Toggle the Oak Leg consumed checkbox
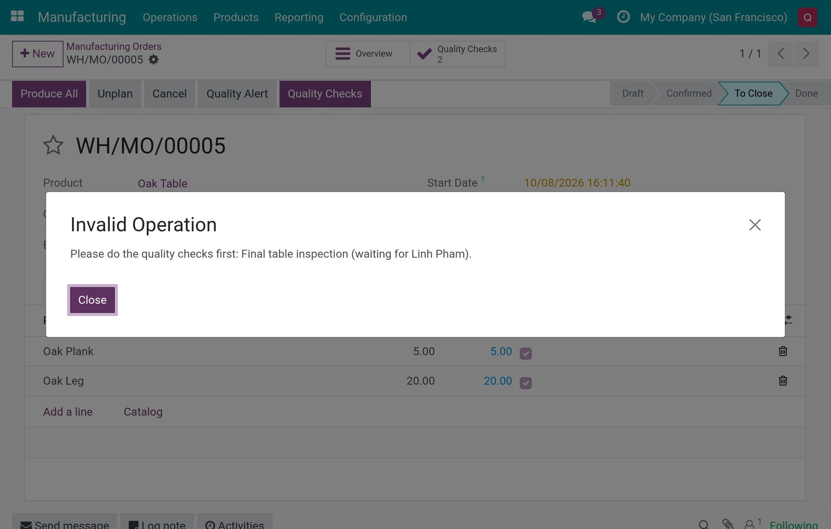The height and width of the screenshot is (529, 831). tap(526, 383)
